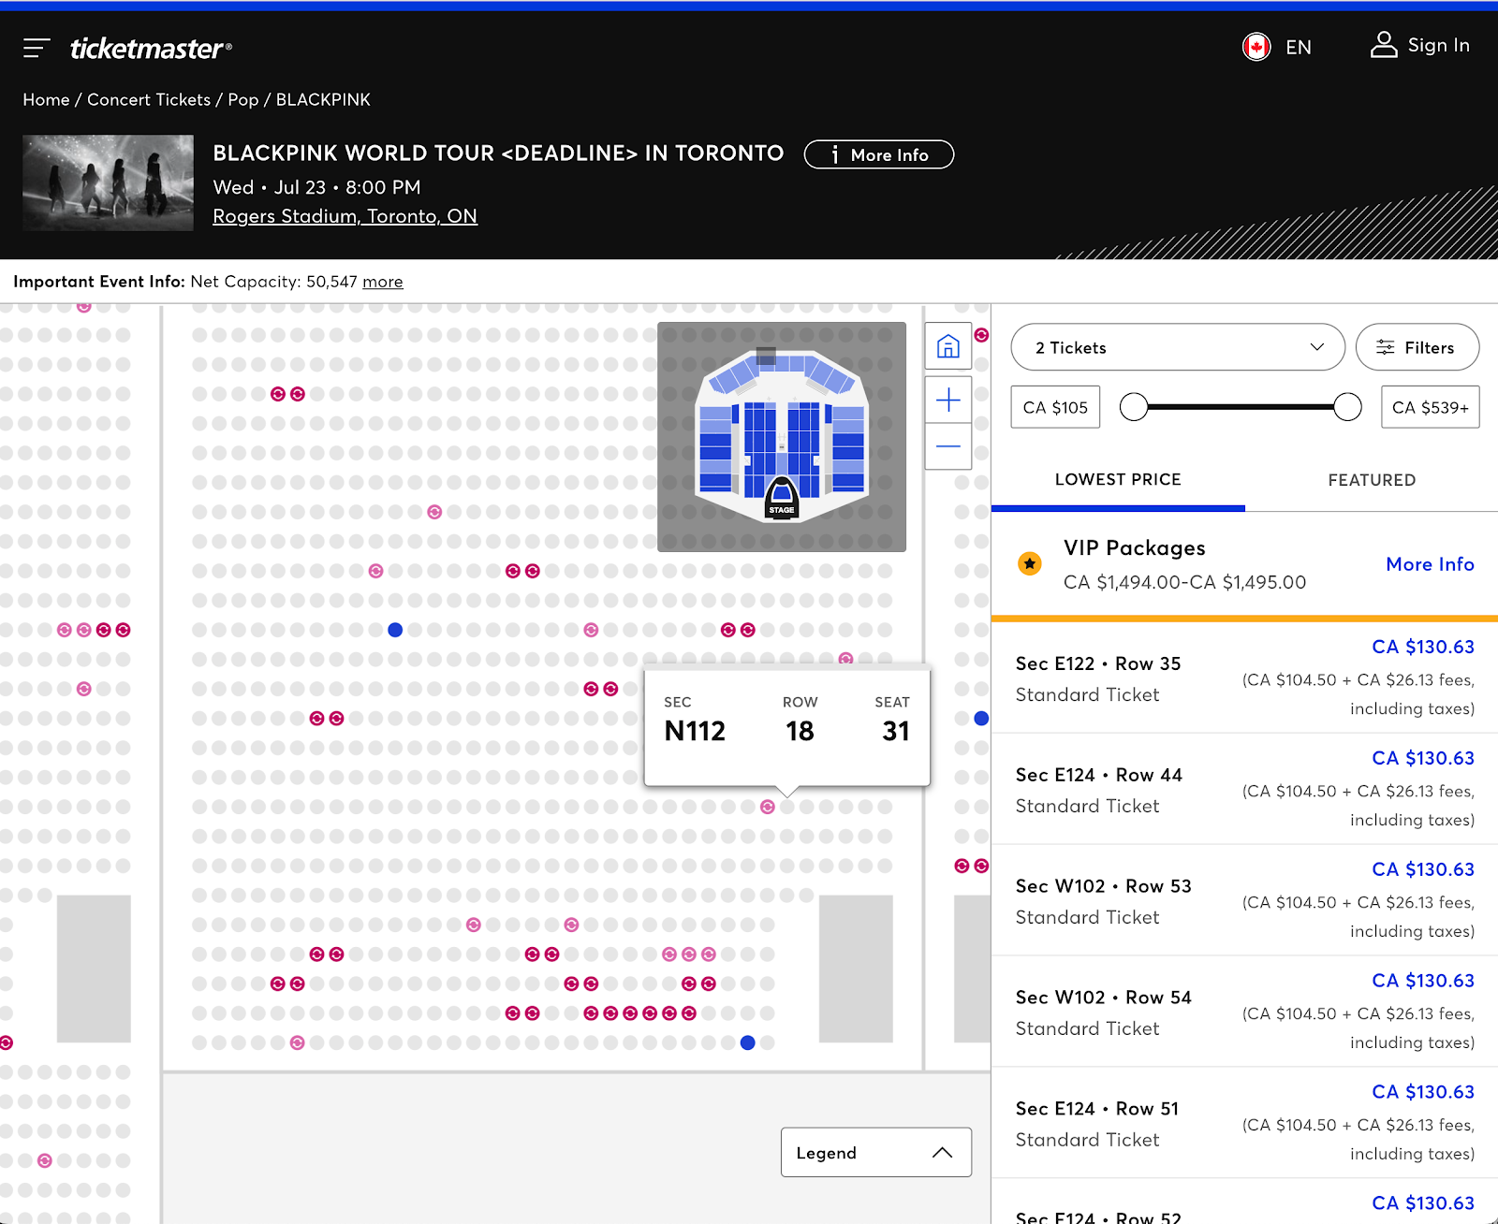
Task: Click the N112 section label in tooltip
Action: 695,731
